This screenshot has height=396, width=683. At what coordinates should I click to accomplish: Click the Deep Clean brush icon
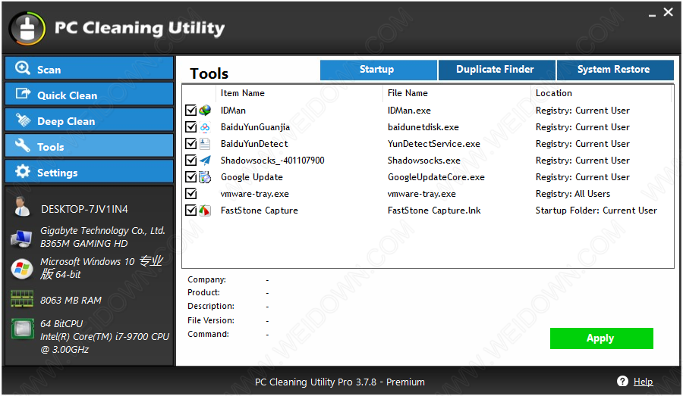pos(23,120)
